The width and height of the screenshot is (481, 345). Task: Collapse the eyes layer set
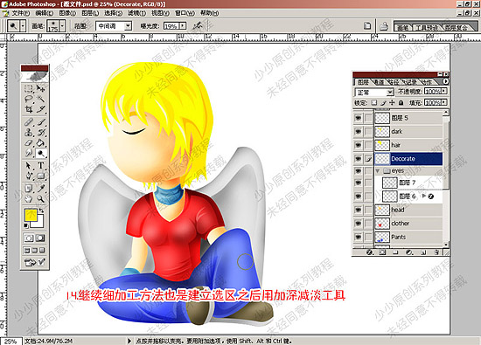(x=378, y=170)
